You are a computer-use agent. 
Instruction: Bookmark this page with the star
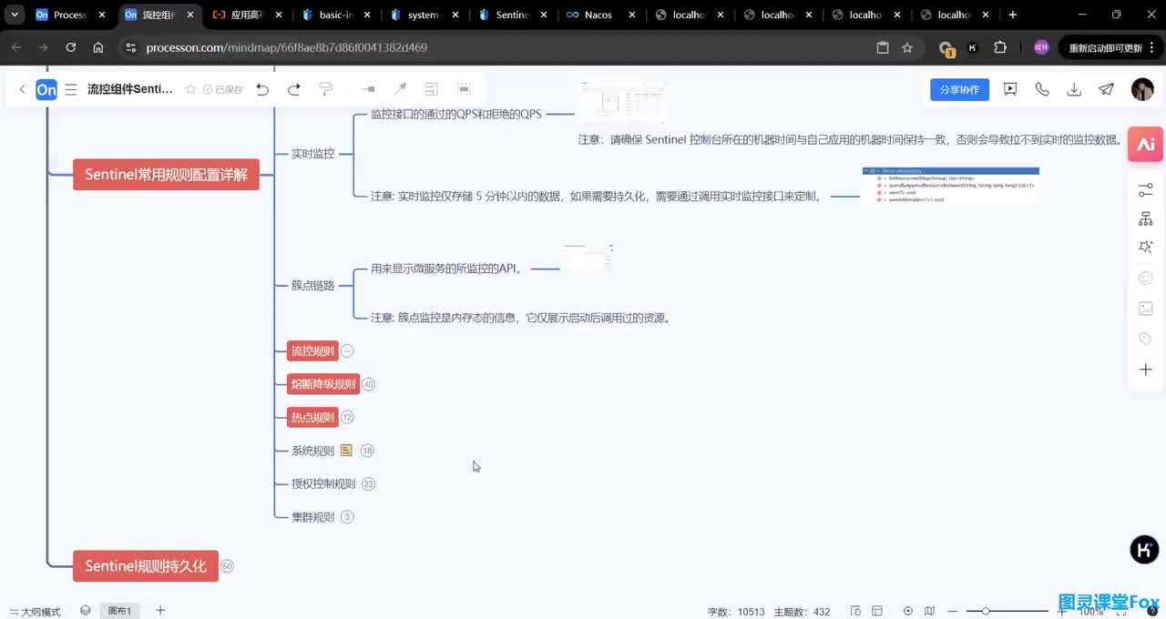point(907,47)
